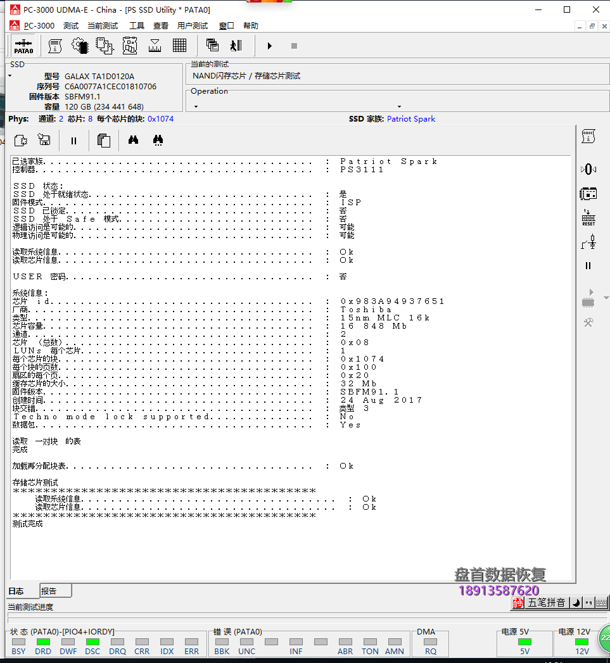The image size is (610, 663).
Task: Stop the test with the square button
Action: (294, 46)
